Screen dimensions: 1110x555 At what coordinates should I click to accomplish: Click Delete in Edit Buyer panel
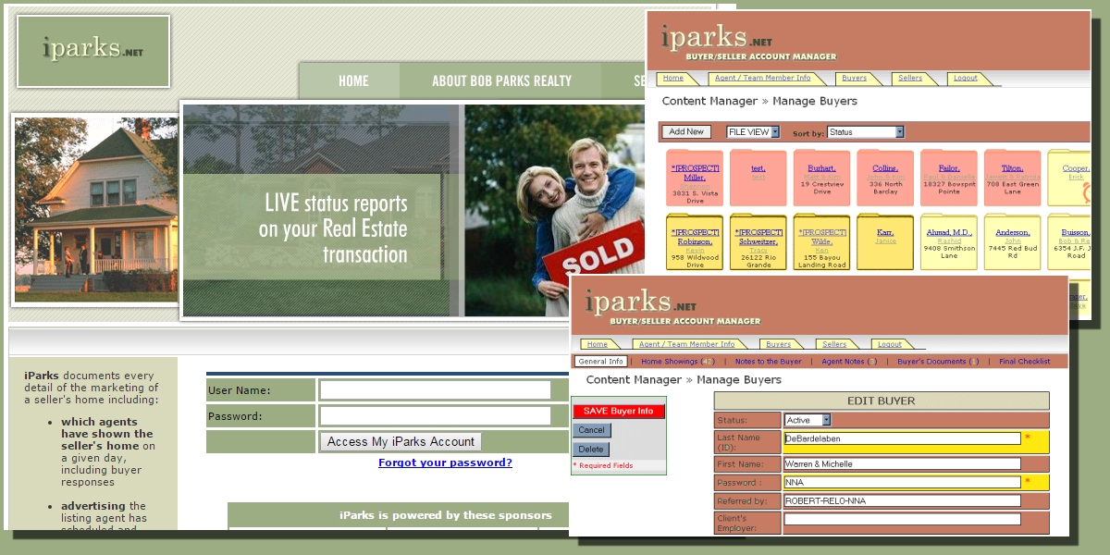(592, 450)
